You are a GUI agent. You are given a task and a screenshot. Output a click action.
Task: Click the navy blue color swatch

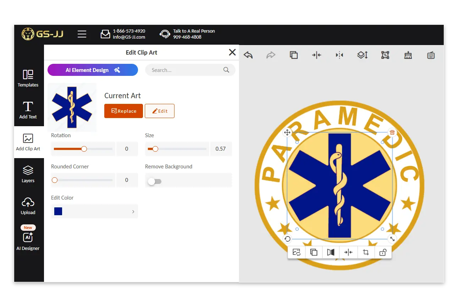tap(58, 211)
